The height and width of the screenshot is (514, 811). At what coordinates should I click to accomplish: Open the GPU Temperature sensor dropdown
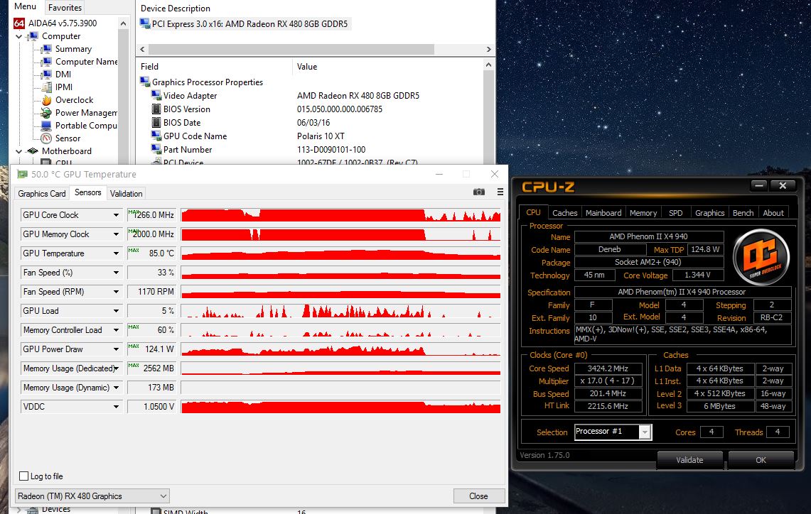(117, 253)
